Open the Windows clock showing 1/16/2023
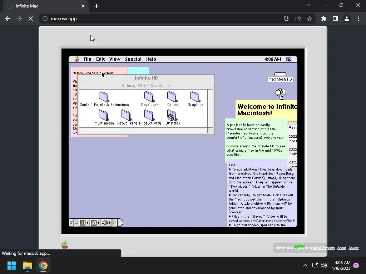Image resolution: width=366 pixels, height=274 pixels. coord(341,265)
